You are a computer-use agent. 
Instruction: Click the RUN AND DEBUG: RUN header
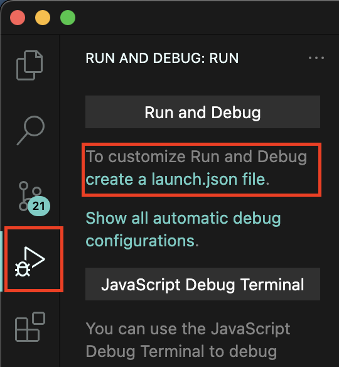pos(162,58)
